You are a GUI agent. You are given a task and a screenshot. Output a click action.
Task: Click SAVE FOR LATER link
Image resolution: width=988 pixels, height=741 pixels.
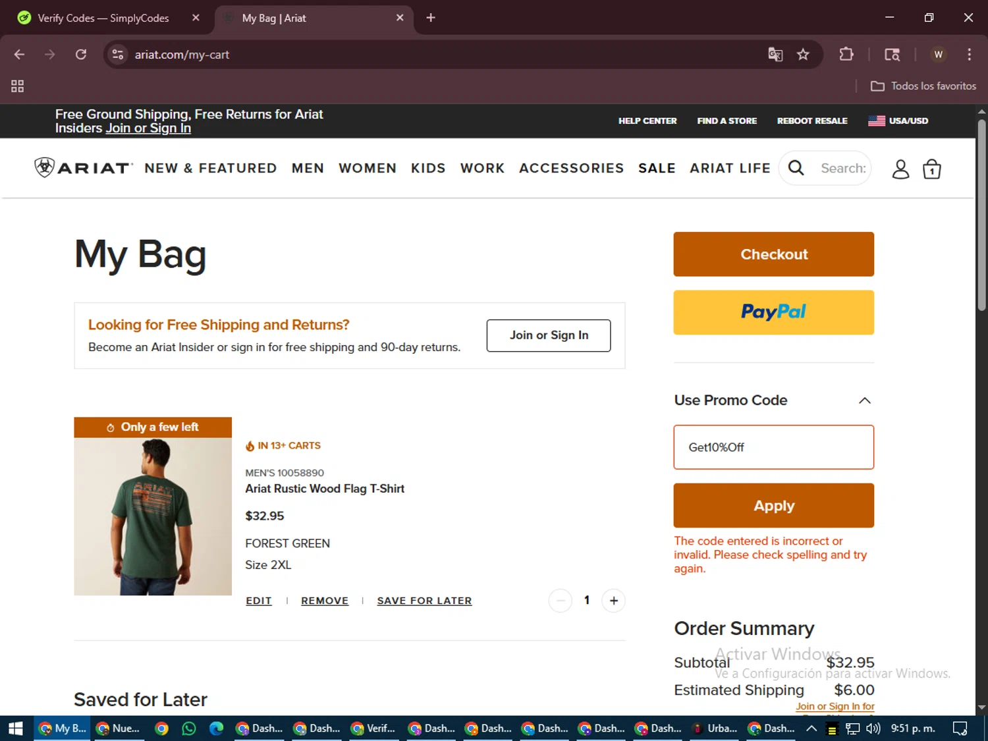[x=424, y=601]
